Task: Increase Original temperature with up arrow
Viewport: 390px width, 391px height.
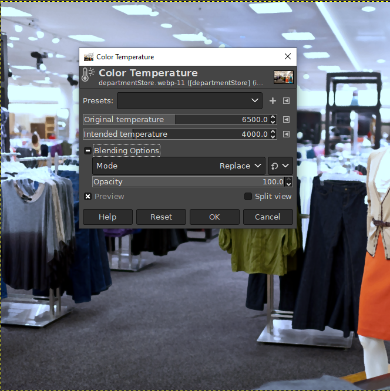Action: tap(273, 117)
